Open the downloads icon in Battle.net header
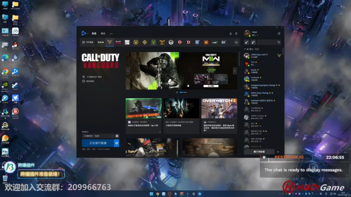Image resolution: width=351 pixels, height=197 pixels. click(231, 34)
